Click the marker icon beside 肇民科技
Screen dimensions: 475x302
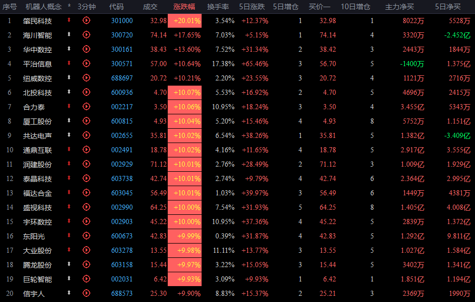point(69,20)
